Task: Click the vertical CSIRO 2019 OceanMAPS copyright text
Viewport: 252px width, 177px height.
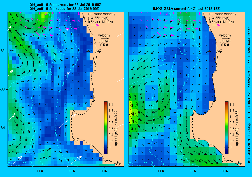Action: point(249,95)
